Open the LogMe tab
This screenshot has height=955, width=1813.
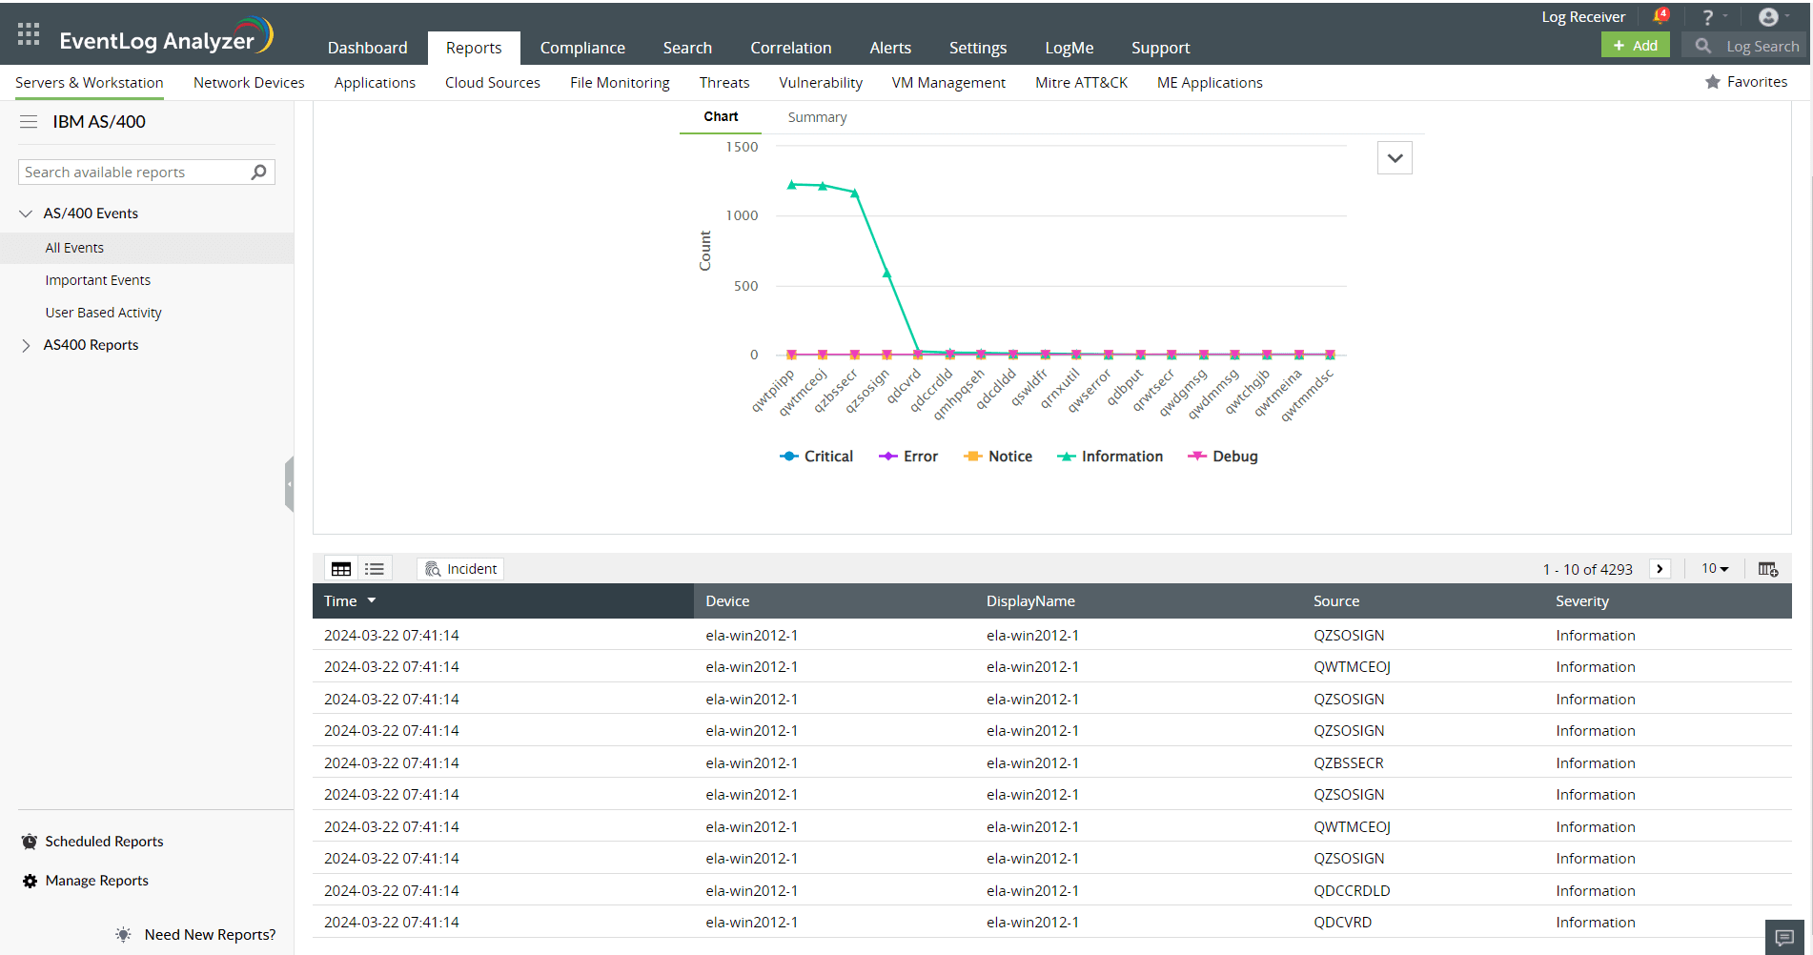click(x=1069, y=48)
